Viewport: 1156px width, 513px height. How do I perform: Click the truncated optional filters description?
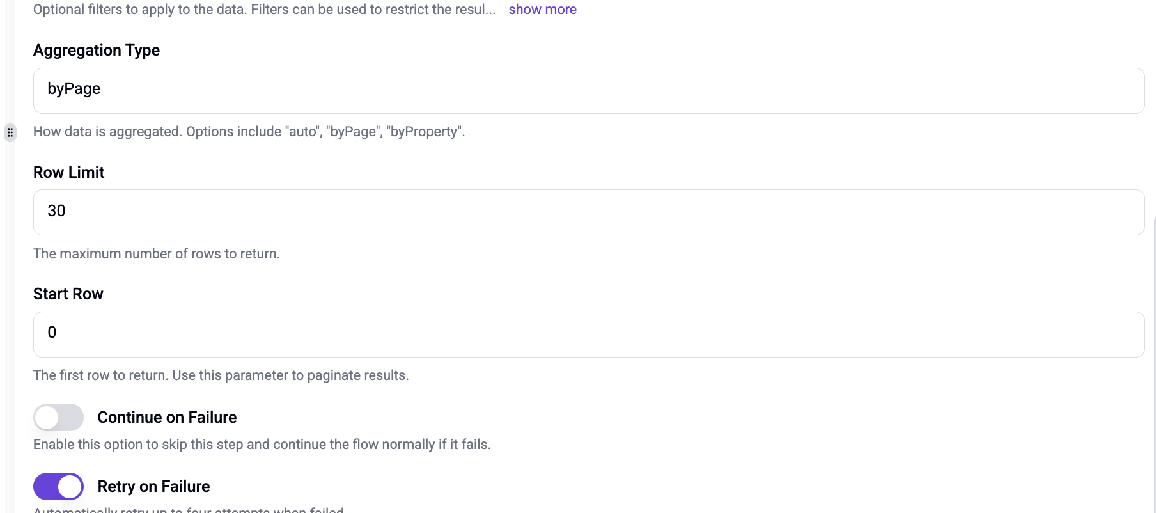[265, 10]
